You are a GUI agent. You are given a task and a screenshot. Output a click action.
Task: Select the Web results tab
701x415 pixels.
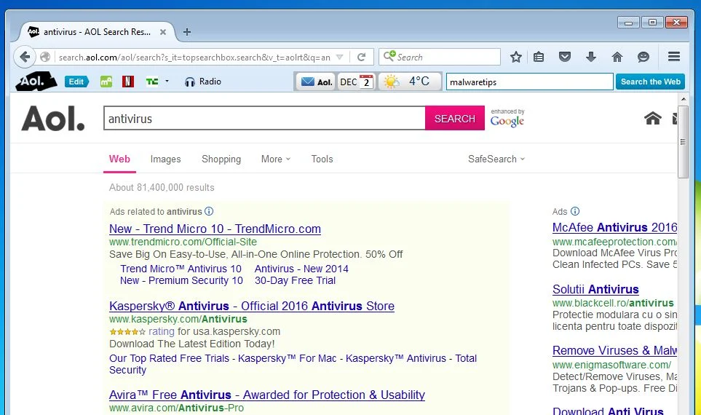click(119, 159)
